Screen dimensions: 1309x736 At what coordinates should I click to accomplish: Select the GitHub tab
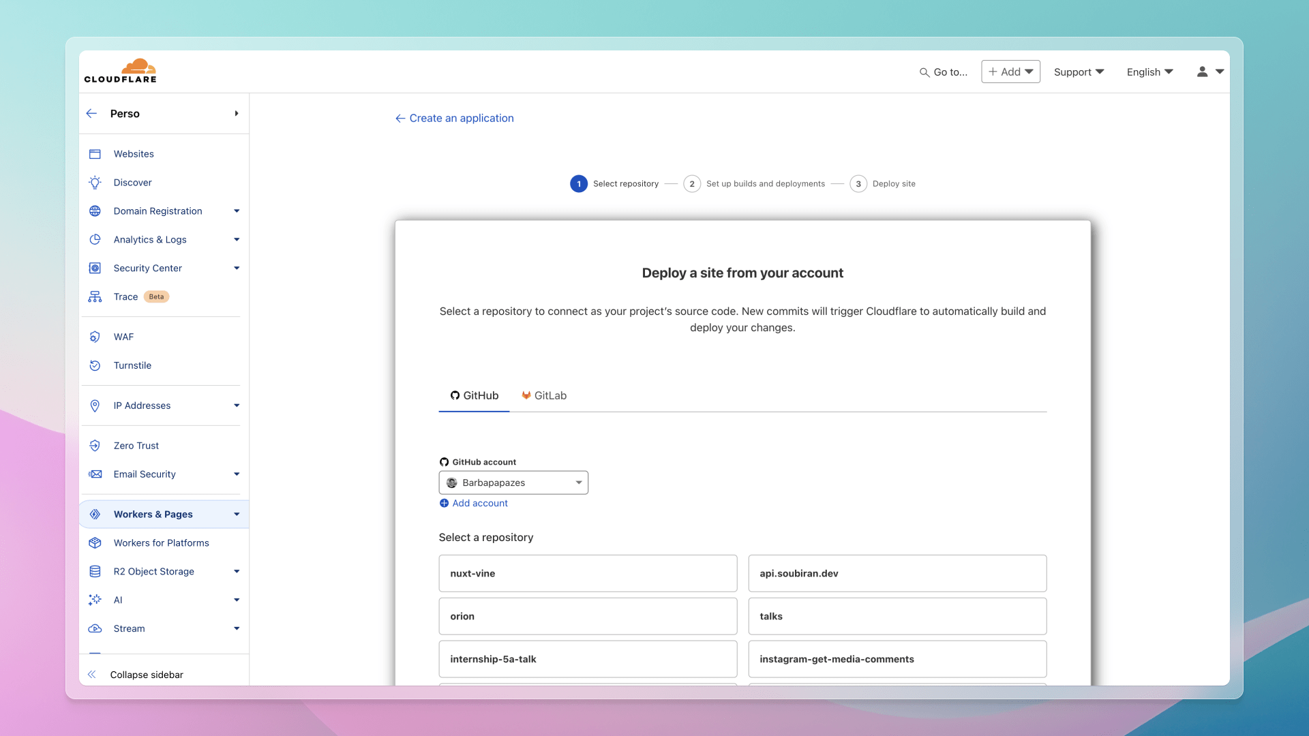coord(474,395)
